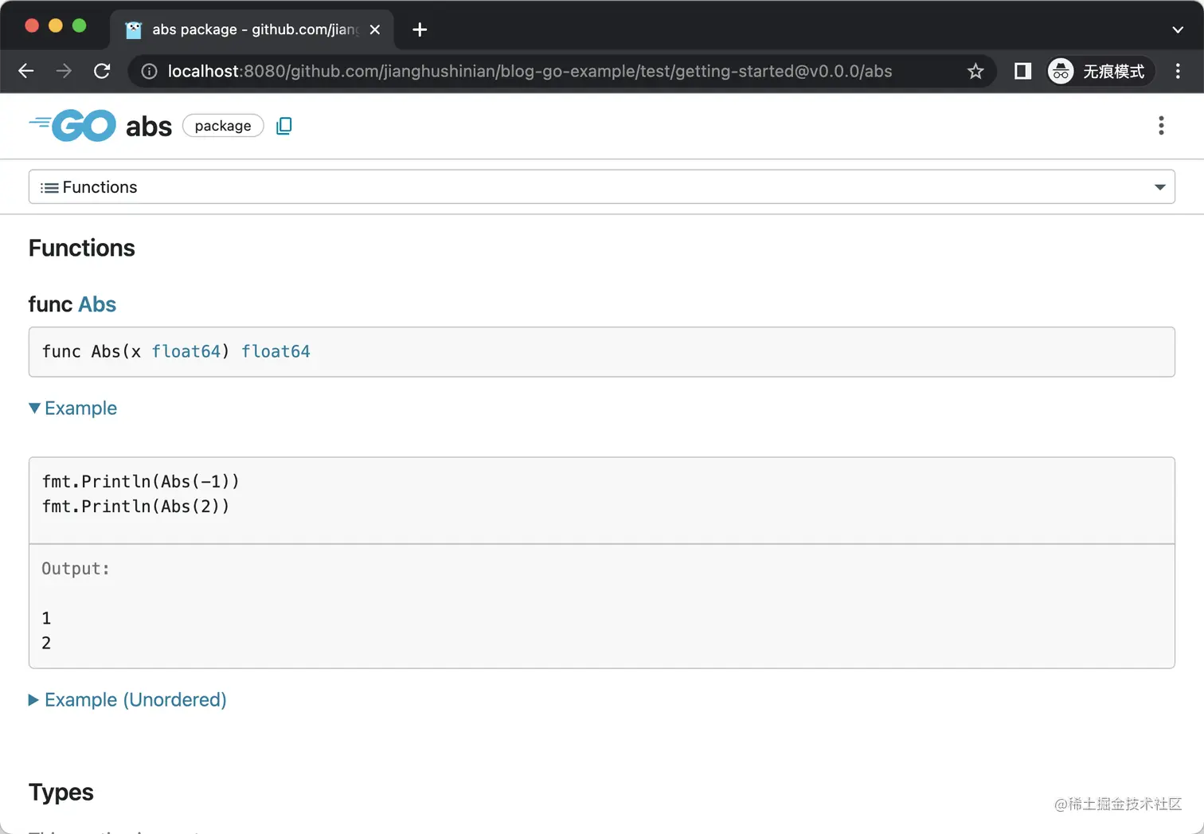Bookmark this page with the star icon
Image resolution: width=1204 pixels, height=834 pixels.
[x=975, y=72]
